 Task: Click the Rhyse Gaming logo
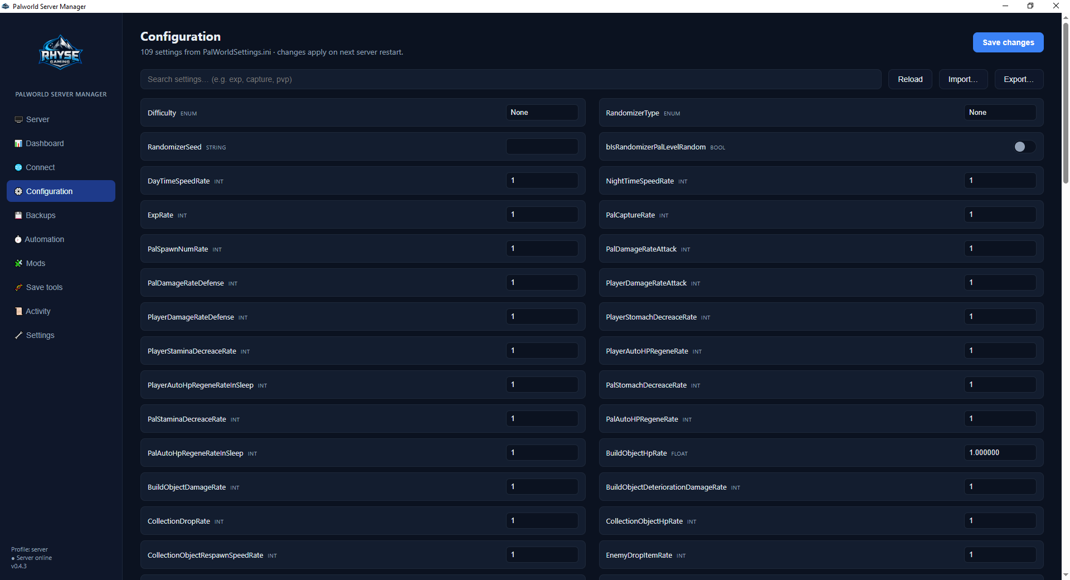coord(61,52)
